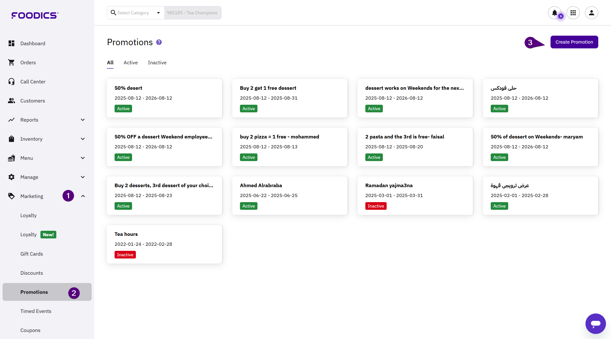Screen dimensions: 611x339
Task: Expand the Inventory section chevron
Action: (x=83, y=139)
